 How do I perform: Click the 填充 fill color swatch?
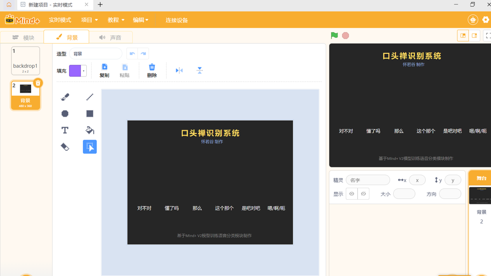click(x=76, y=71)
